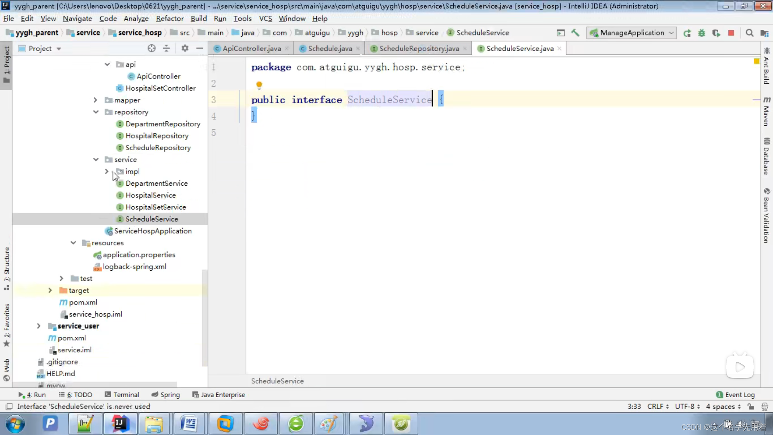Expand the impl folder in service
Viewport: 773px width, 435px height.
point(106,171)
